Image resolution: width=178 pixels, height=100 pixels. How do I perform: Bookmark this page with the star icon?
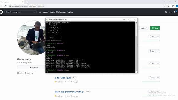[x=169, y=6]
